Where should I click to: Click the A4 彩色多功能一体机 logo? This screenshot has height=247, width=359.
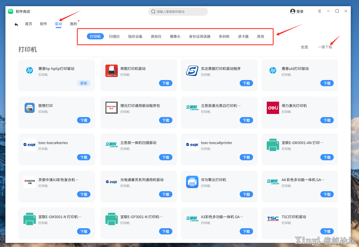pos(273,182)
